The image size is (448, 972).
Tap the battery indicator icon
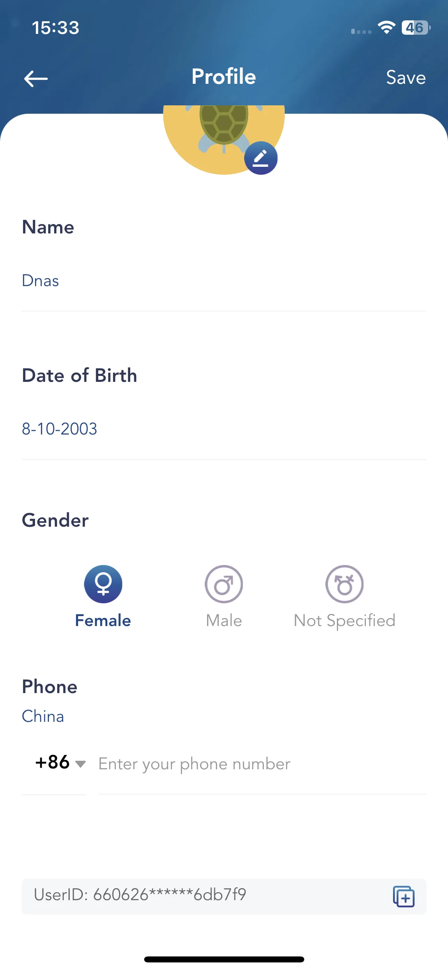pyautogui.click(x=416, y=28)
